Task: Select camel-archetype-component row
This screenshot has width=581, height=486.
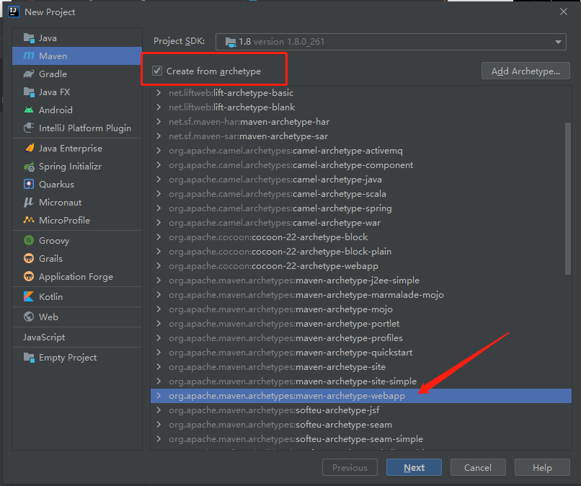Action: (361, 165)
